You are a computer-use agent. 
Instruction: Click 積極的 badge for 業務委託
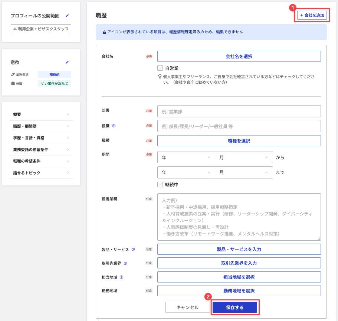55,74
